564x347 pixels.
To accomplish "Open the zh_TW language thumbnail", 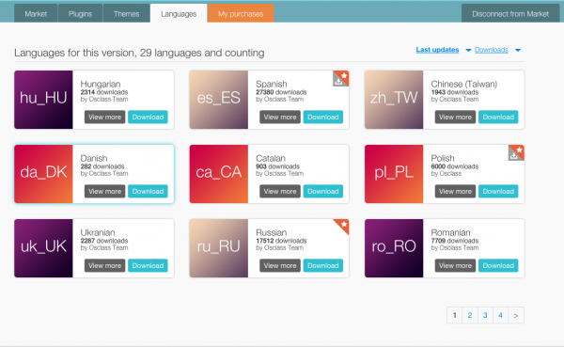I will (x=394, y=100).
